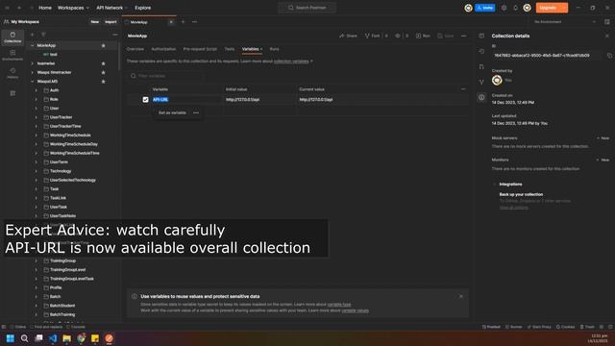The height and width of the screenshot is (346, 615).
Task: Add a new collection with the plus icon
Action: click(33, 35)
